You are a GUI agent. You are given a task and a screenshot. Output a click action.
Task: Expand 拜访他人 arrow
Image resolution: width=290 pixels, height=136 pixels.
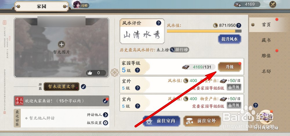pyautogui.click(x=106, y=115)
